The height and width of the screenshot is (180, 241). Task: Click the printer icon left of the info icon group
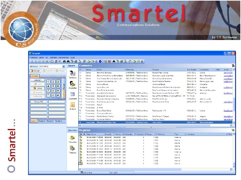(75, 61)
